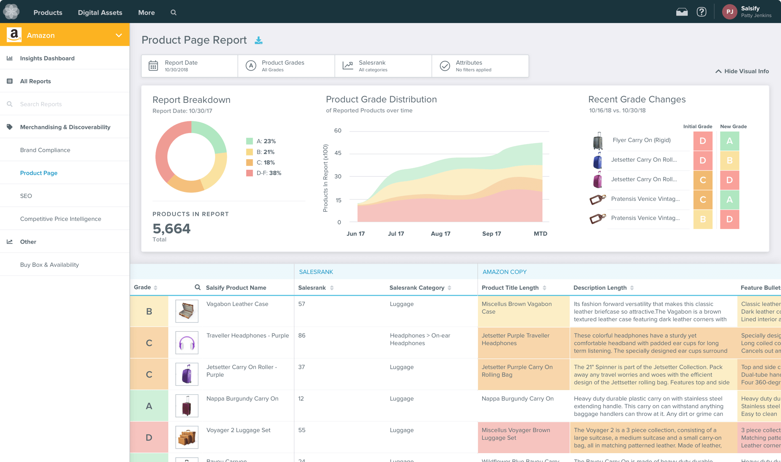Toggle sort on Salesrank column
This screenshot has height=462, width=781.
(332, 288)
